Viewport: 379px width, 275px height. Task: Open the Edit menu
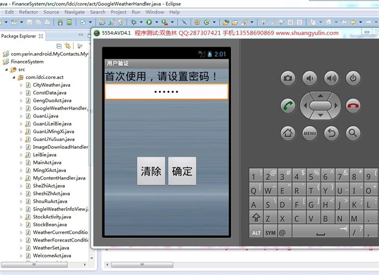click(9, 12)
